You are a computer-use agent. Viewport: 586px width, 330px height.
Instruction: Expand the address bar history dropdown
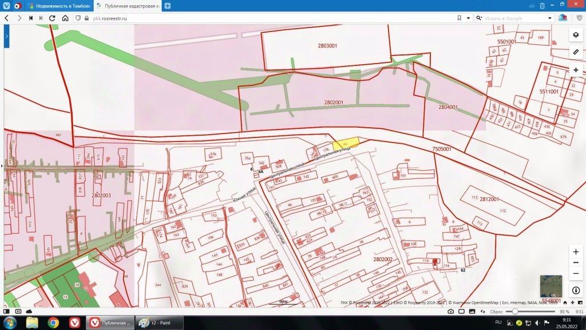(468, 18)
